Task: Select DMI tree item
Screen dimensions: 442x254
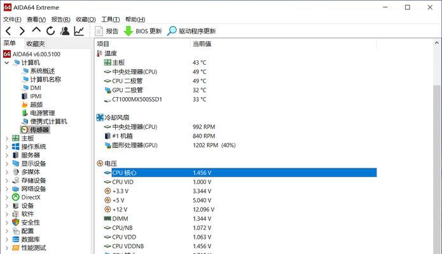Action: pos(36,88)
